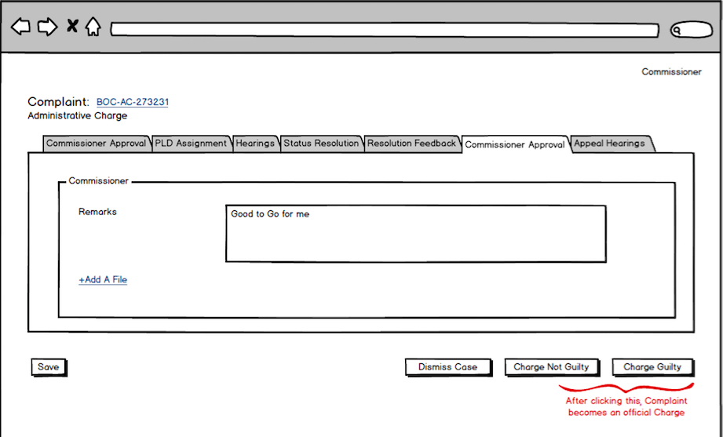
Task: Click the browser forward arrow
Action: pyautogui.click(x=47, y=27)
